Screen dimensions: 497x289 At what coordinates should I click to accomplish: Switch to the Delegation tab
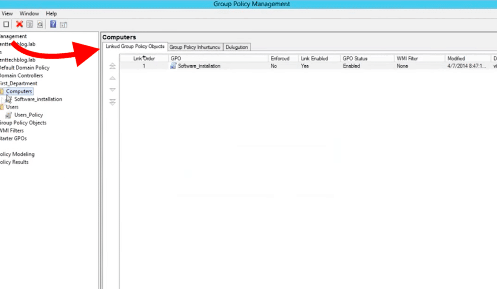coord(237,47)
